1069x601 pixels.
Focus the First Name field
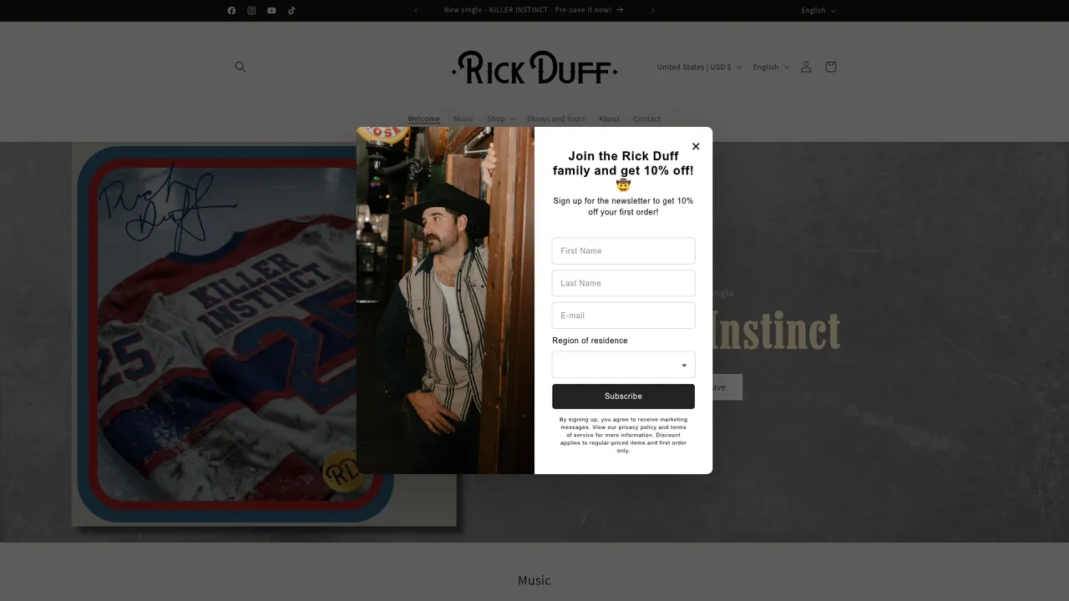(x=623, y=251)
